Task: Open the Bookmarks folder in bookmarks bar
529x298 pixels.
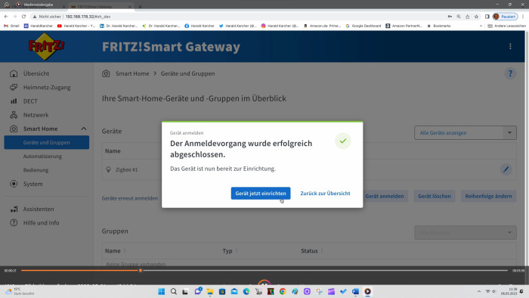Action: 439,26
